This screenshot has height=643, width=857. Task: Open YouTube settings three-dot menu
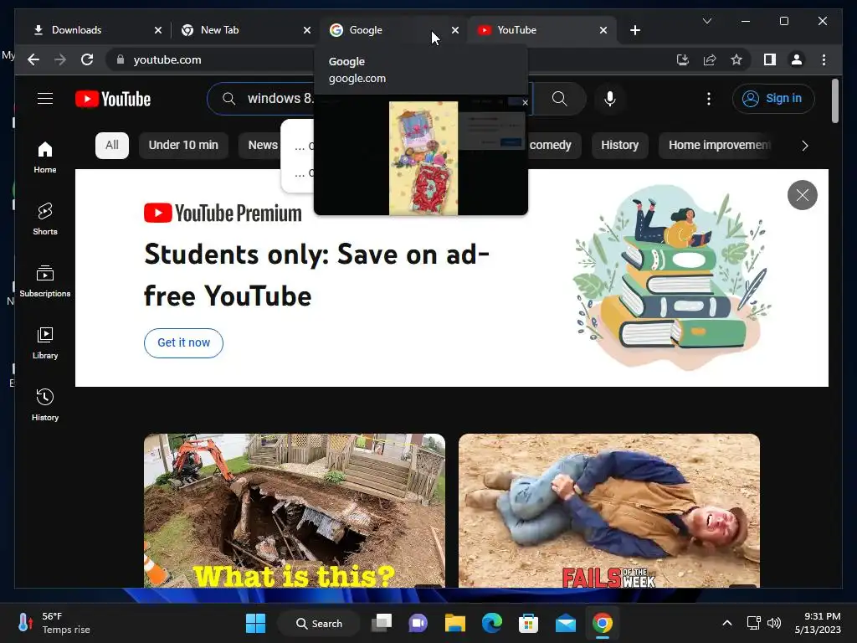pos(708,99)
